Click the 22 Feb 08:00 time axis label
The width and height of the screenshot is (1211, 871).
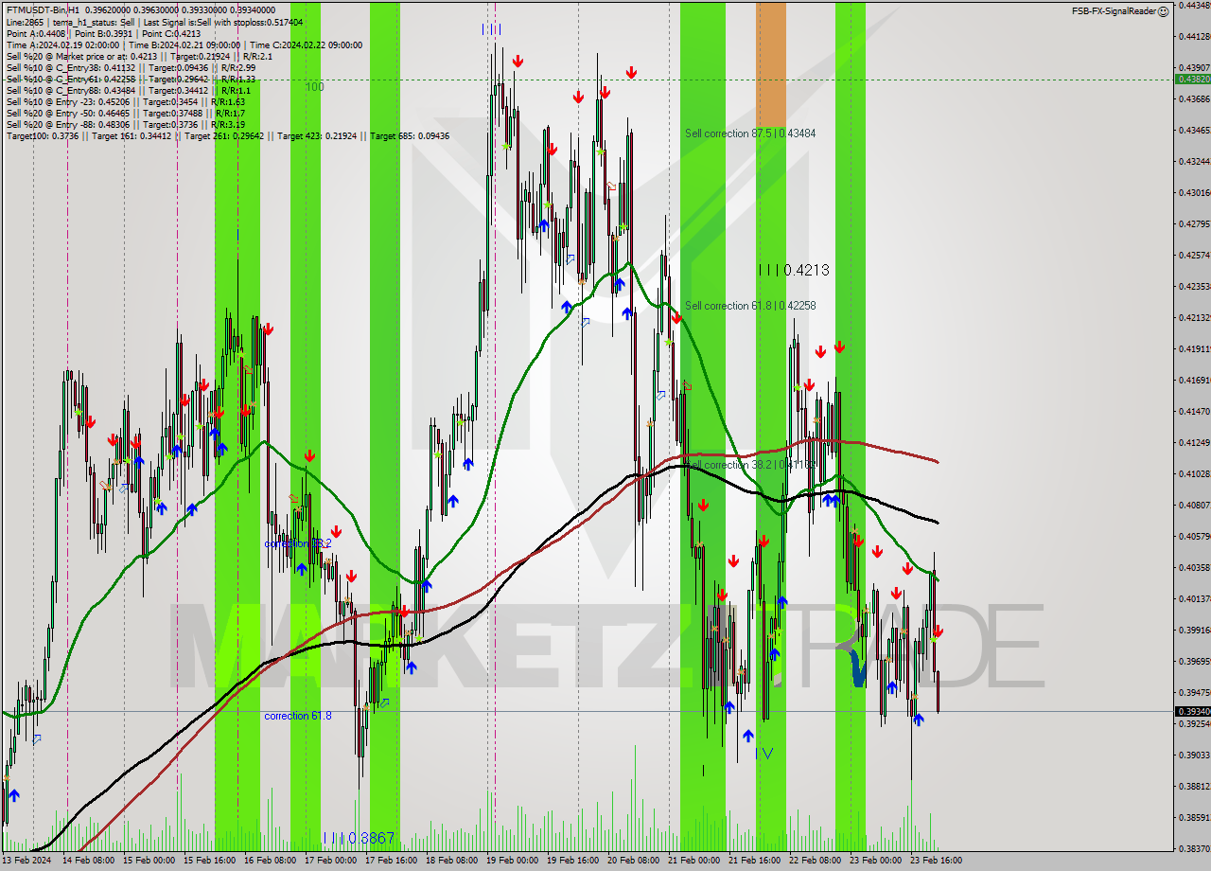(x=815, y=861)
